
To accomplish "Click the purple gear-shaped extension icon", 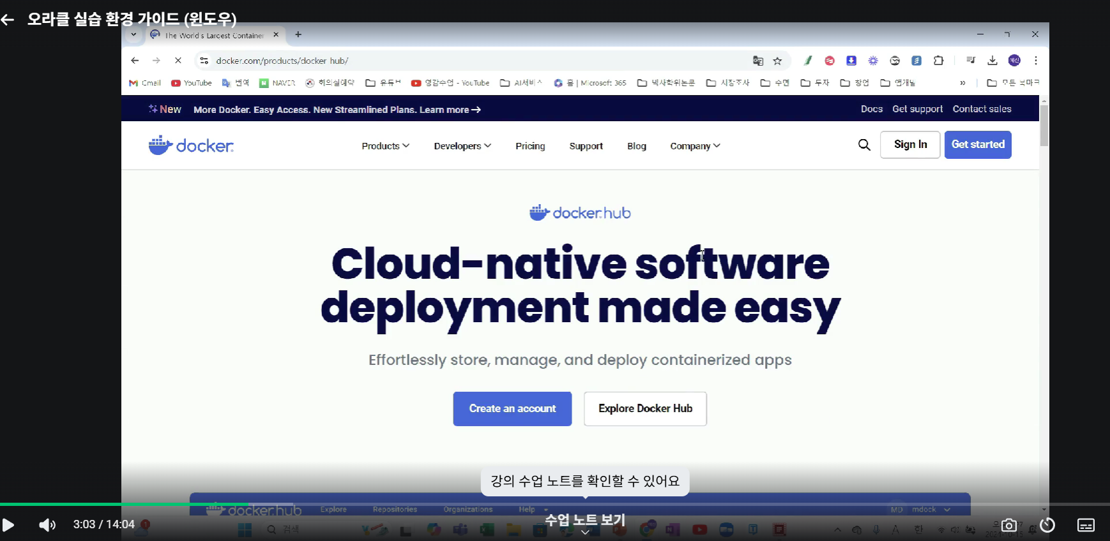I will [x=873, y=61].
